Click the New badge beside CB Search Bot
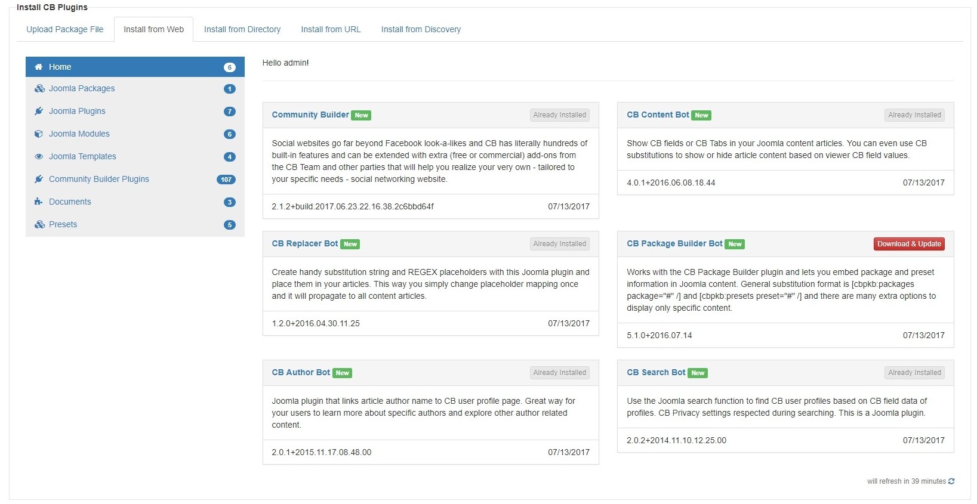The height and width of the screenshot is (504, 977). tap(698, 373)
